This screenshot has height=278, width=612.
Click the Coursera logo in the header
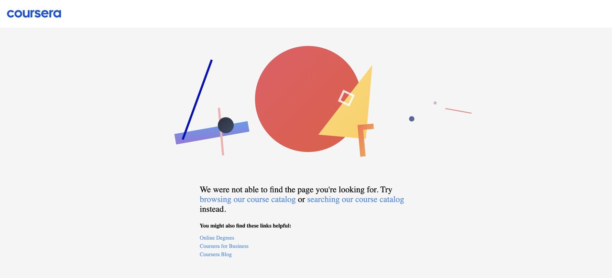(34, 13)
